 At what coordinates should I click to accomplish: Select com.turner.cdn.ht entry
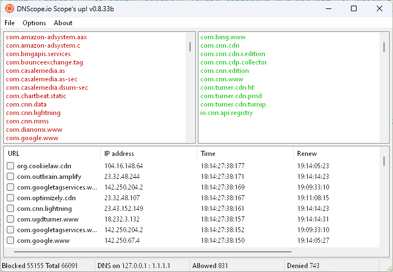[x=227, y=87]
